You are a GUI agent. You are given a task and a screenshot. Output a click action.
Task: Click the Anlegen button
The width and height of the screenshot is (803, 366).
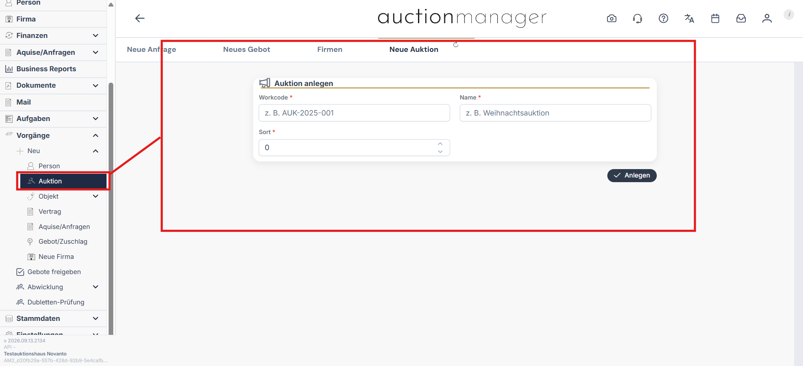tap(632, 175)
